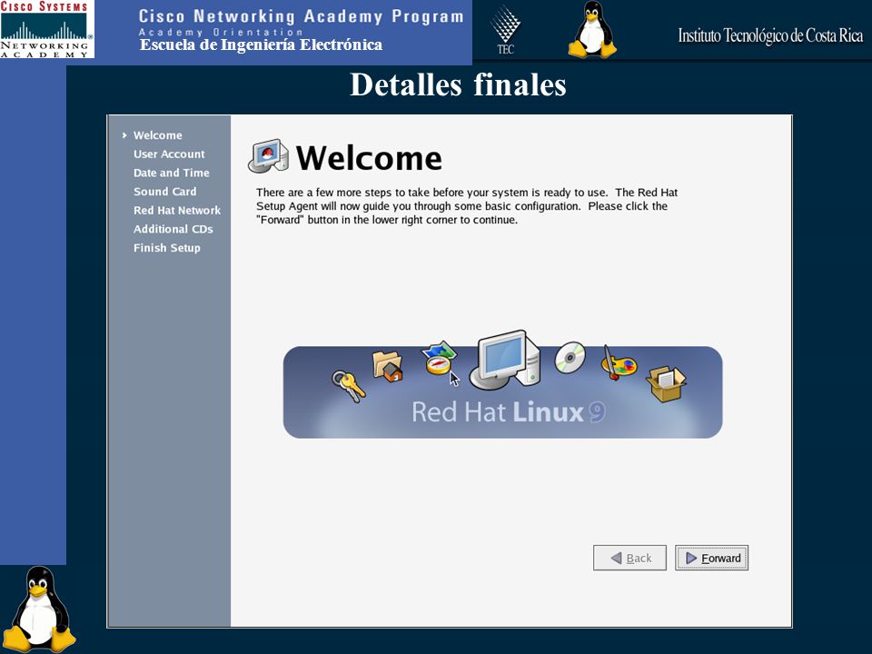Screen dimensions: 872x654
Task: Click "Instituto Tecnológico de Costa Rica" text
Action: (x=770, y=36)
